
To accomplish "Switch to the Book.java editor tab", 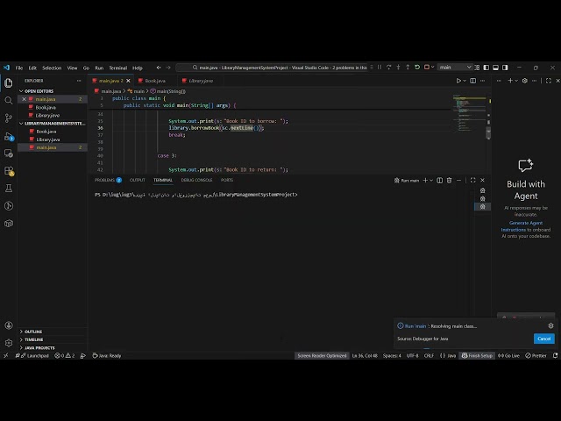I will coord(154,81).
